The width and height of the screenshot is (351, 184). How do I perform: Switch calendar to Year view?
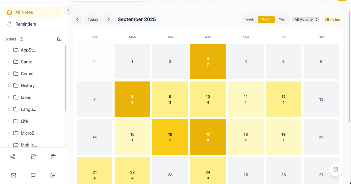click(282, 19)
